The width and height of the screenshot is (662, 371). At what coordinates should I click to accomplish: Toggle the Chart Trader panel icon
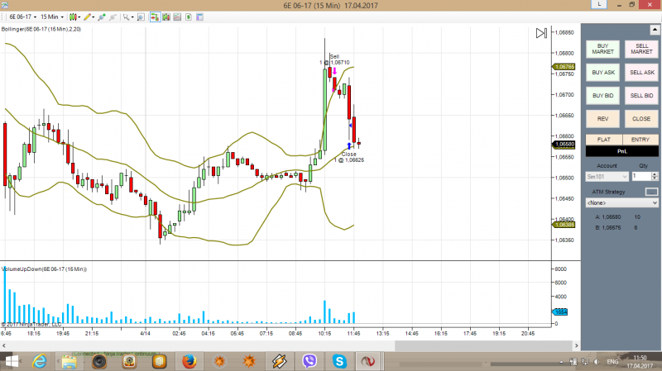[155, 17]
